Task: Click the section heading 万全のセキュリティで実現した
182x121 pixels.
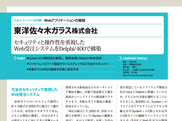Action: pyautogui.click(x=34, y=90)
